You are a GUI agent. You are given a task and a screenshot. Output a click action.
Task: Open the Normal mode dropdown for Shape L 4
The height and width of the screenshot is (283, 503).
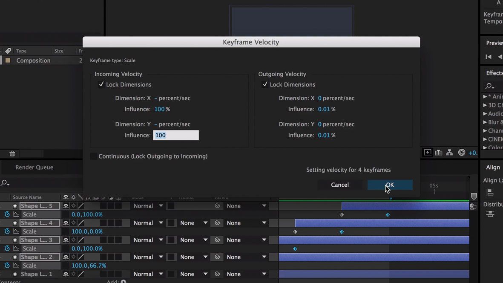148,222
